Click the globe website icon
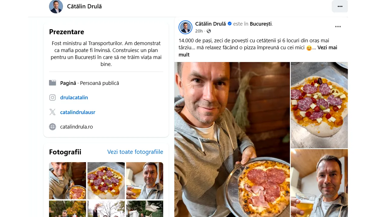The height and width of the screenshot is (217, 376). click(x=52, y=127)
